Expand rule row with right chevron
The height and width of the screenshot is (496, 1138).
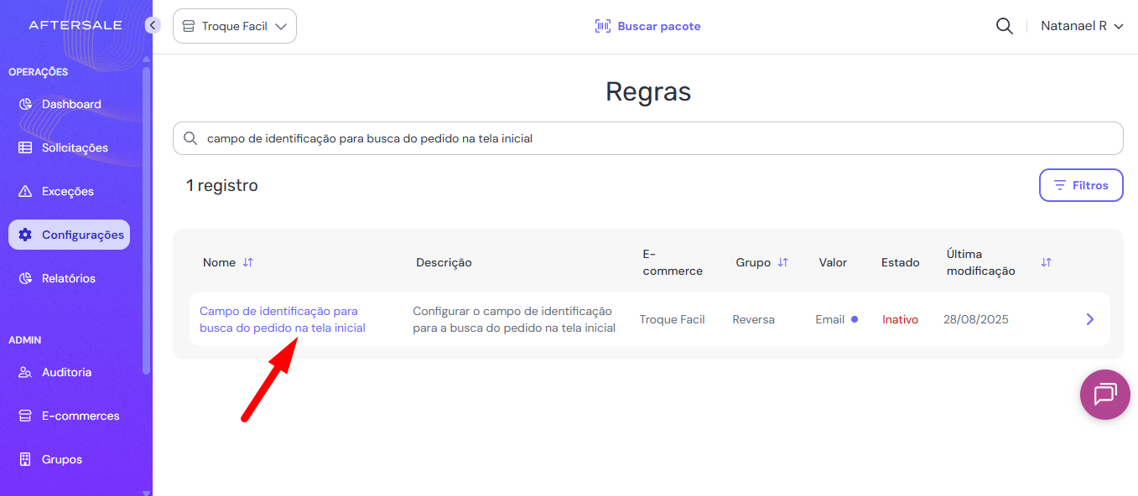[x=1089, y=319]
